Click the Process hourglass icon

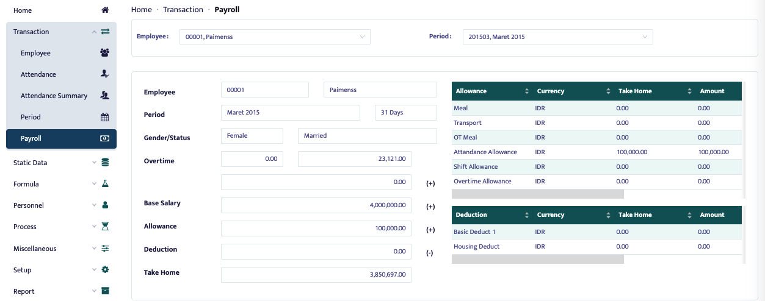105,227
